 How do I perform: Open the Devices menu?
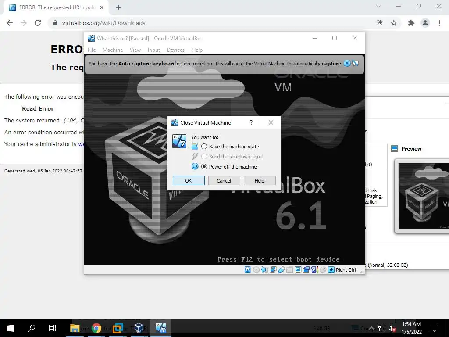[x=175, y=50]
